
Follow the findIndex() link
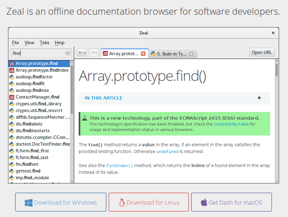[x=119, y=166]
